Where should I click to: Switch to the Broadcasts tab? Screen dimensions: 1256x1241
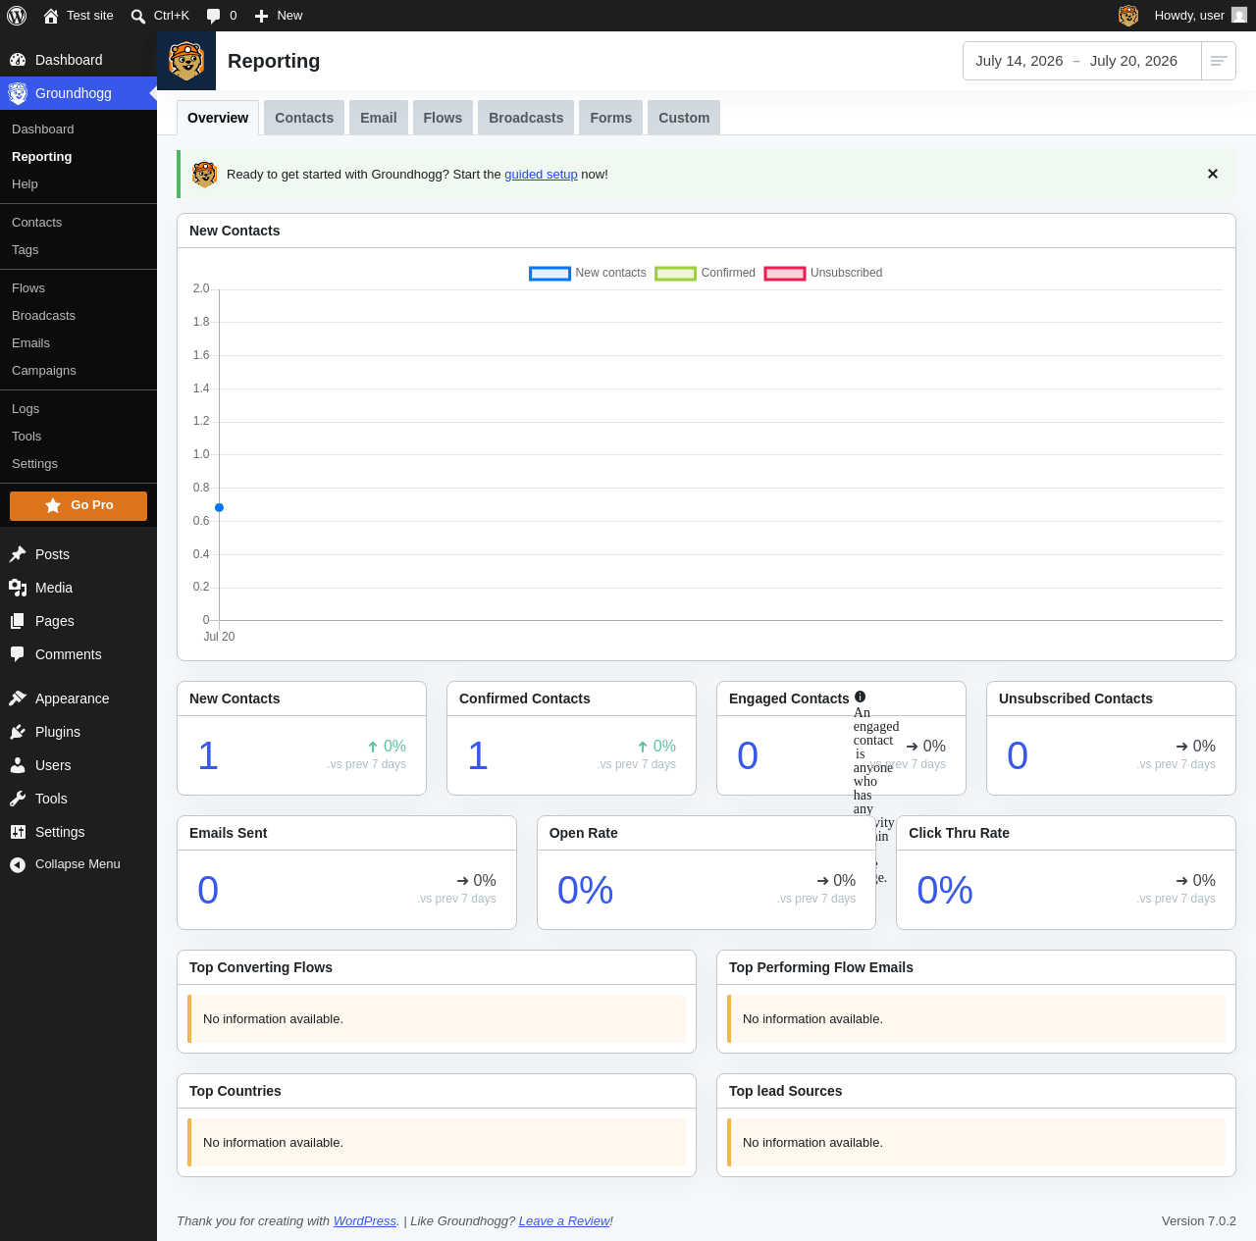tap(526, 118)
